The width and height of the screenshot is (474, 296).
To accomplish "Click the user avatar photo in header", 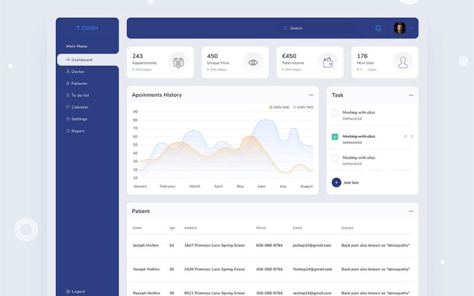I will [x=399, y=28].
